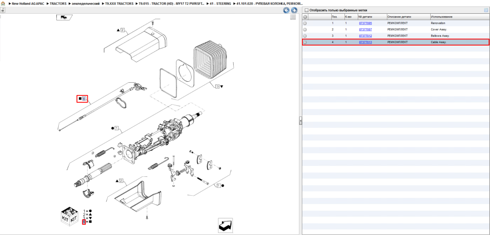This screenshot has width=490, height=235.
Task: Select callout 3 near the bellows
Action: (218, 86)
